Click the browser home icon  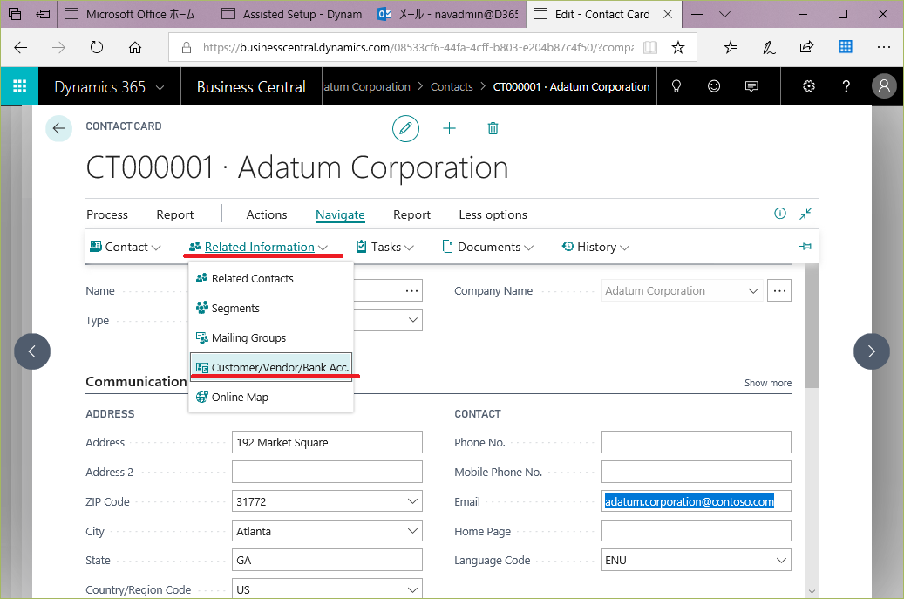(x=135, y=47)
